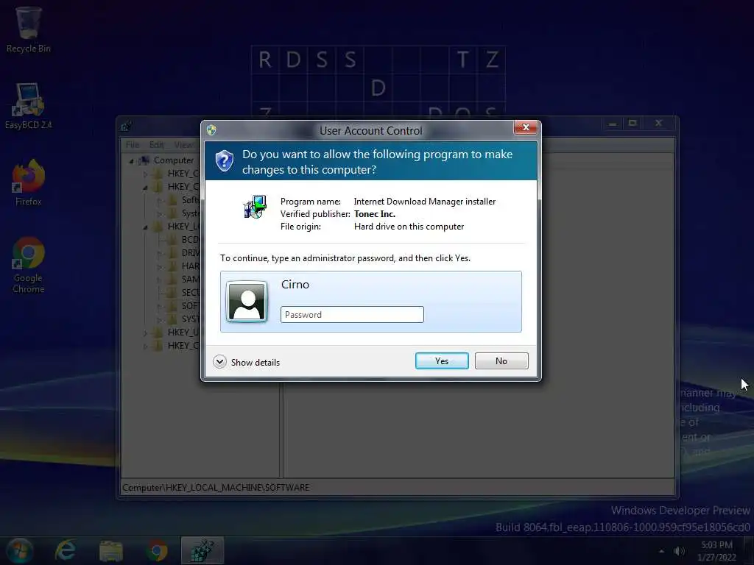The height and width of the screenshot is (565, 754).
Task: Select the Computer root node in registry tree
Action: pyautogui.click(x=174, y=160)
